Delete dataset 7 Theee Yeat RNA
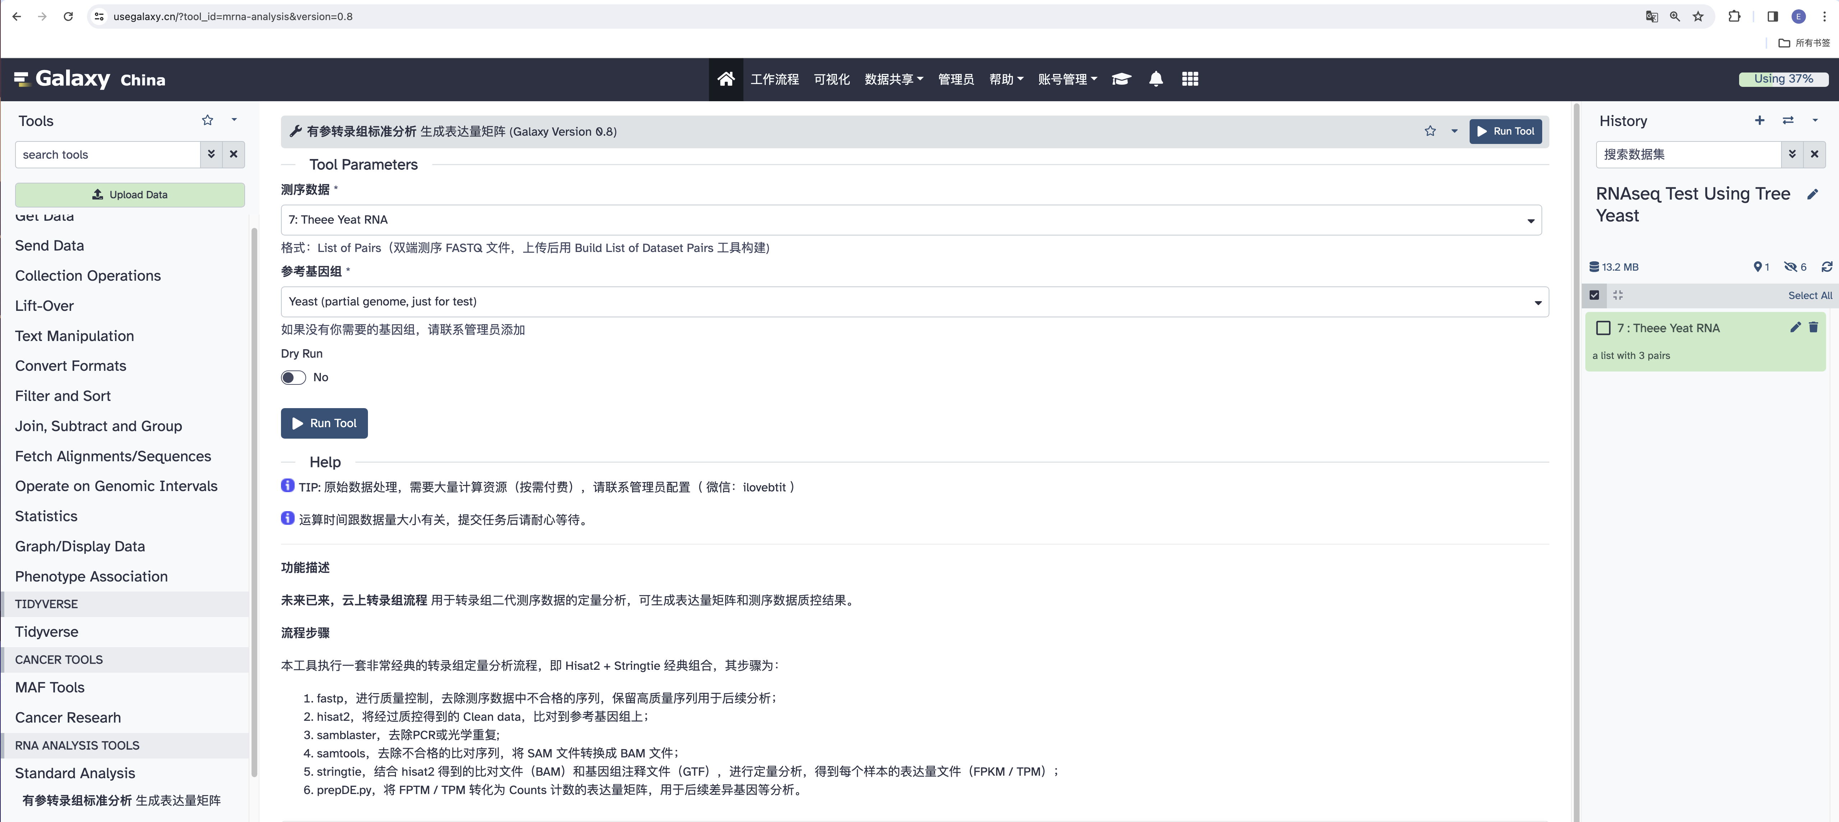Image resolution: width=1839 pixels, height=822 pixels. pyautogui.click(x=1813, y=327)
